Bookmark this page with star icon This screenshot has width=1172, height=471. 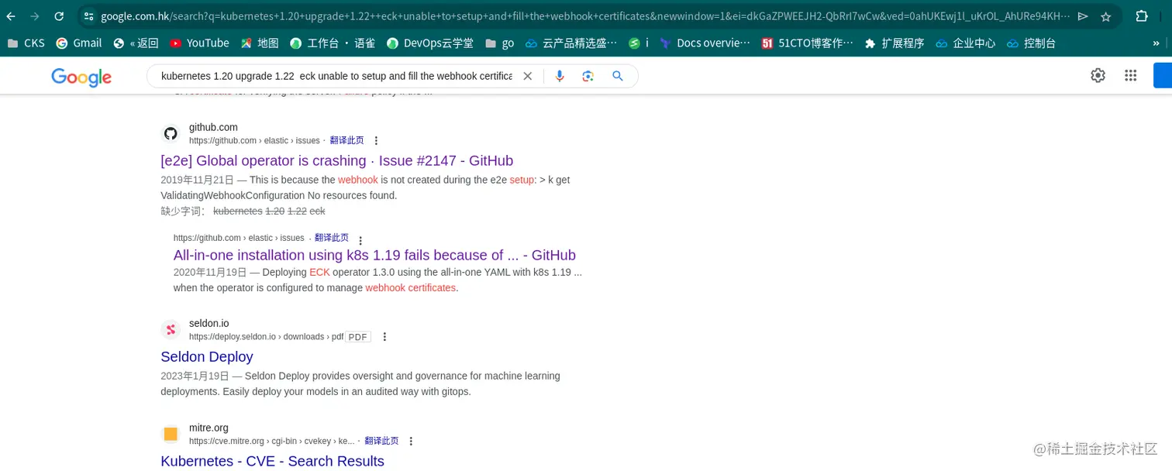click(1106, 16)
